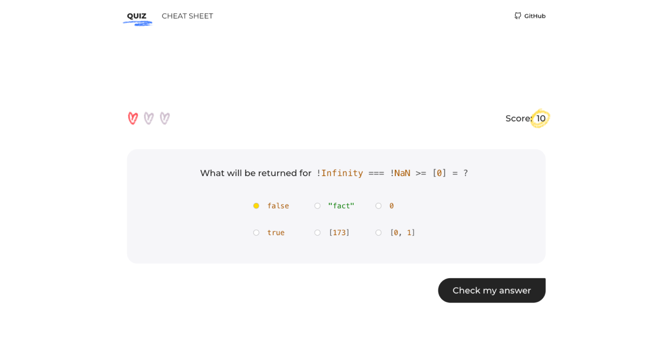Select the '"fact"' answer option
Viewport: 672px width, 352px height.
click(x=317, y=206)
